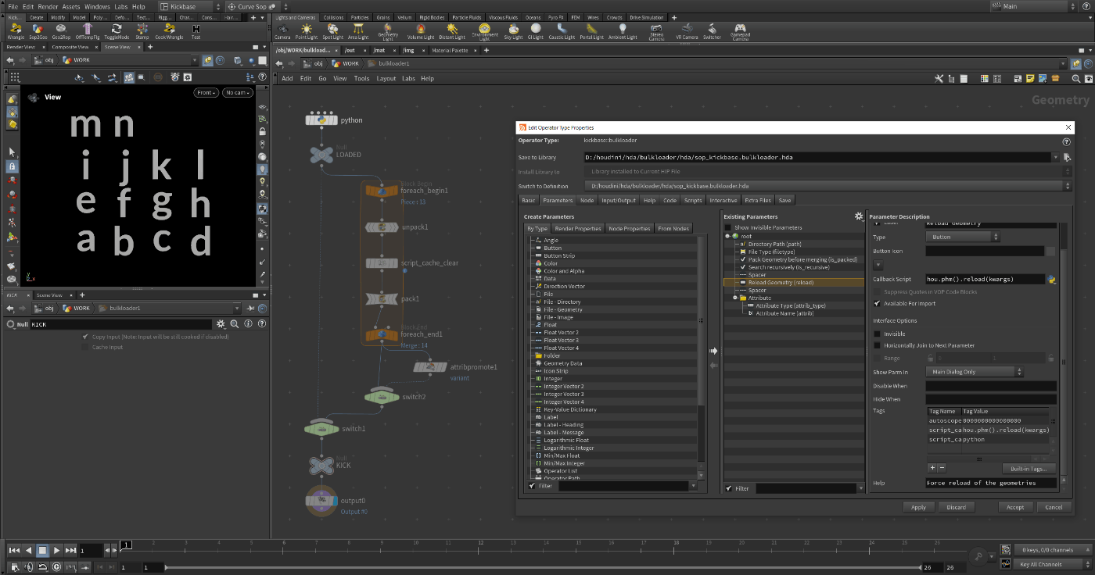Open the Render Properties tab
The width and height of the screenshot is (1095, 575).
[578, 228]
